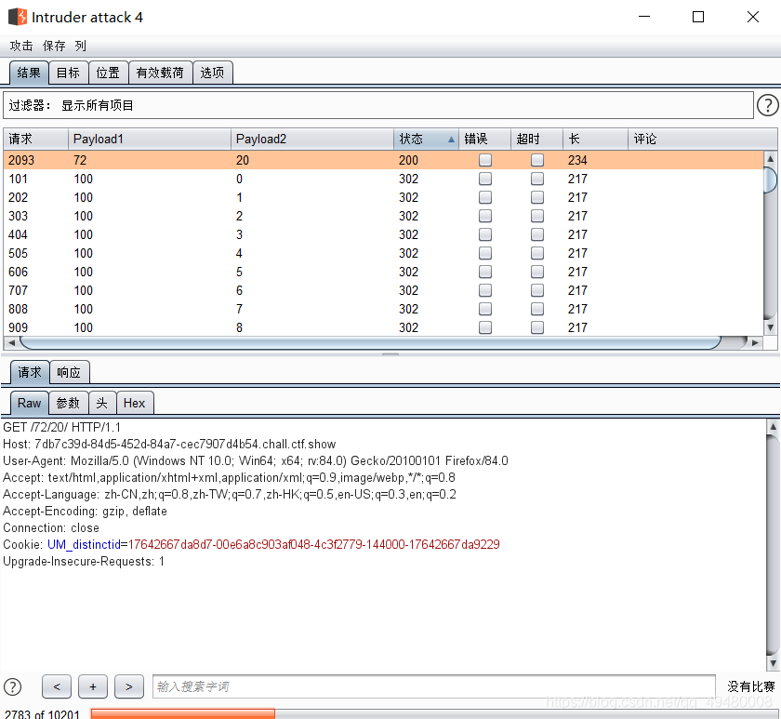Toggle 错误 checkbox in request 101 row
Viewport: 781px width, 719px height.
[485, 179]
